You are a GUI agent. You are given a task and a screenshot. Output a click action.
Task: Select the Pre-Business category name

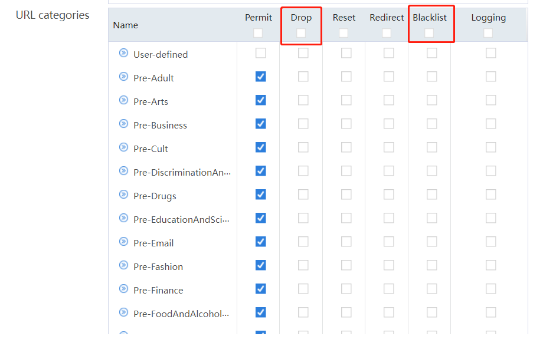161,125
